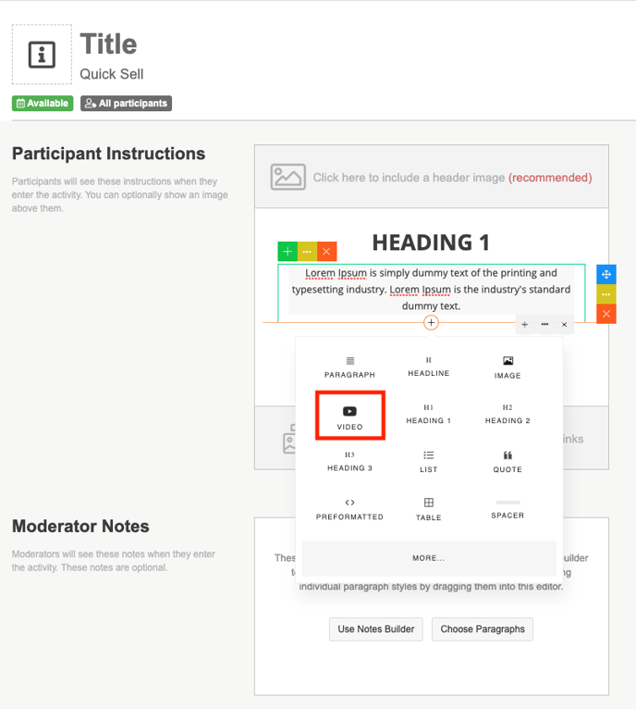Click the HEADING 1 text in the editor
Viewport: 636px width, 709px height.
[431, 243]
